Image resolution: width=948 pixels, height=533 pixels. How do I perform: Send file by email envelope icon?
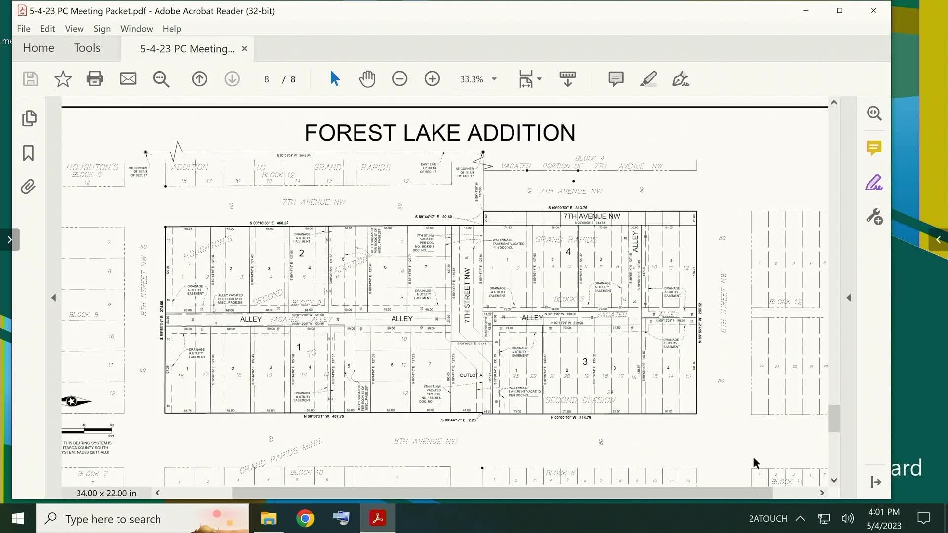[128, 79]
